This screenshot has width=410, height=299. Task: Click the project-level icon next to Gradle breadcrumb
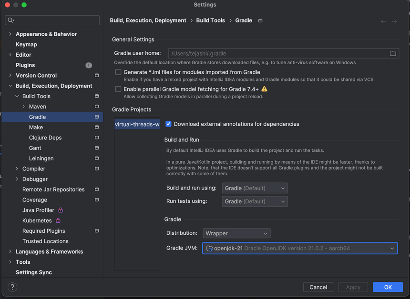pyautogui.click(x=260, y=20)
